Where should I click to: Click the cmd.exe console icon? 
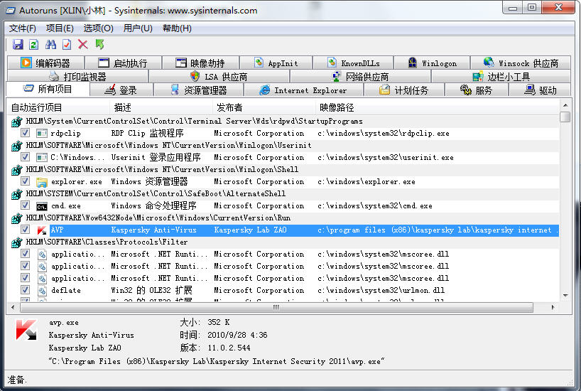point(41,206)
